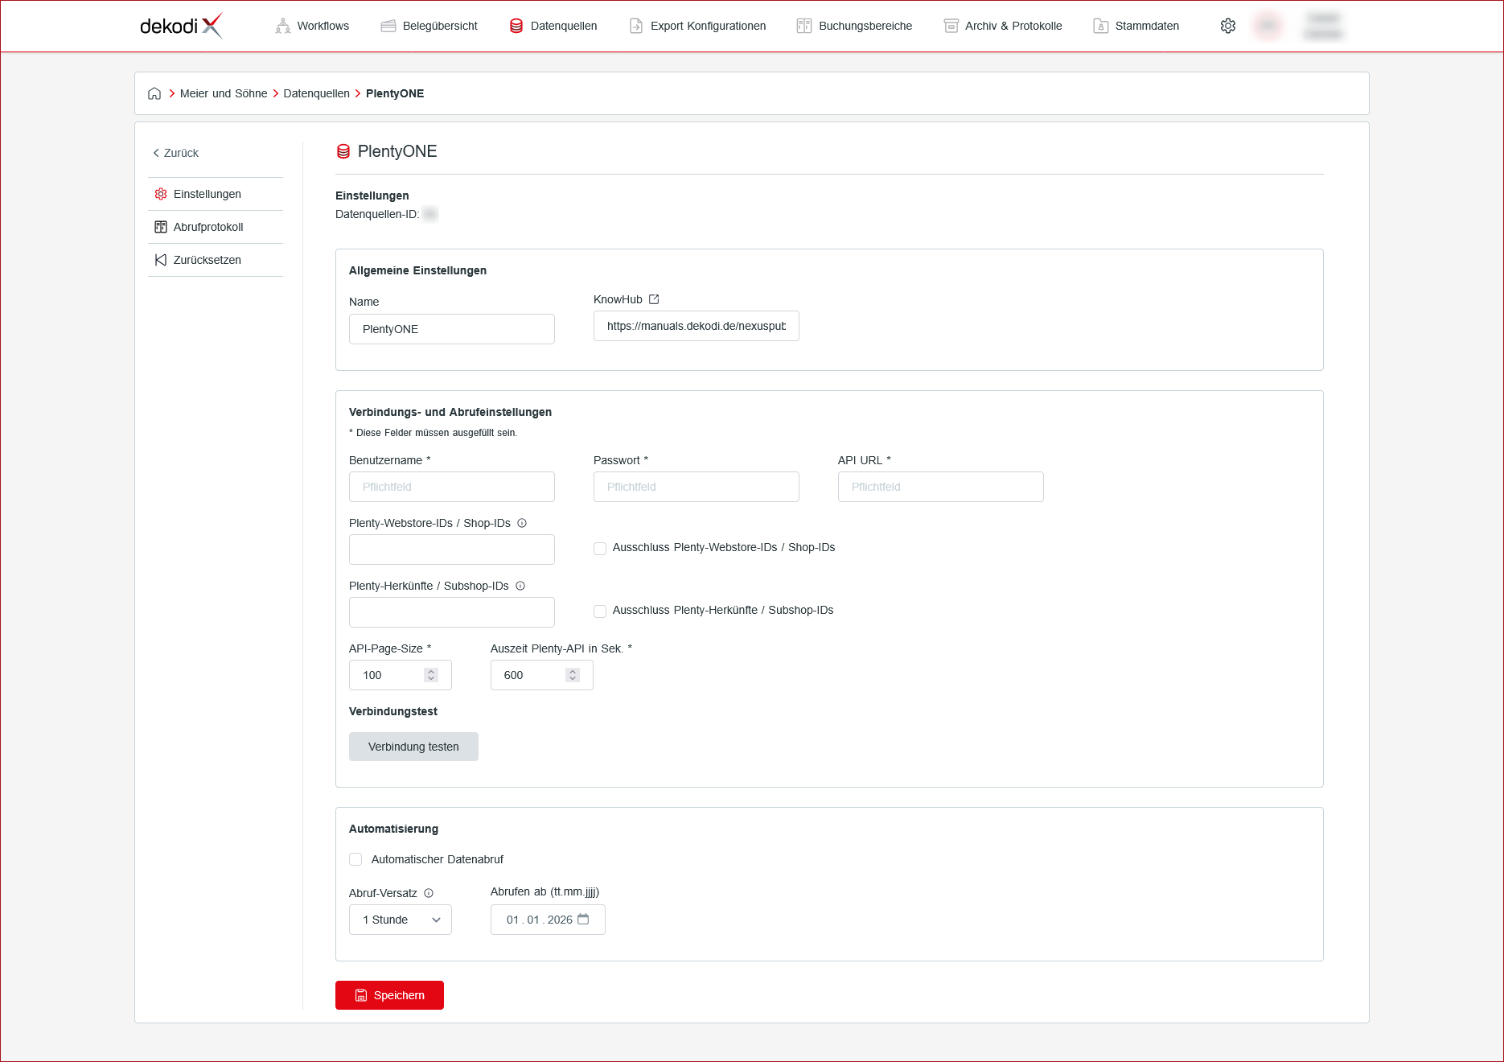This screenshot has height=1062, width=1504.
Task: Click info icon next to Plenty-Webstore-IDs
Action: coord(522,523)
